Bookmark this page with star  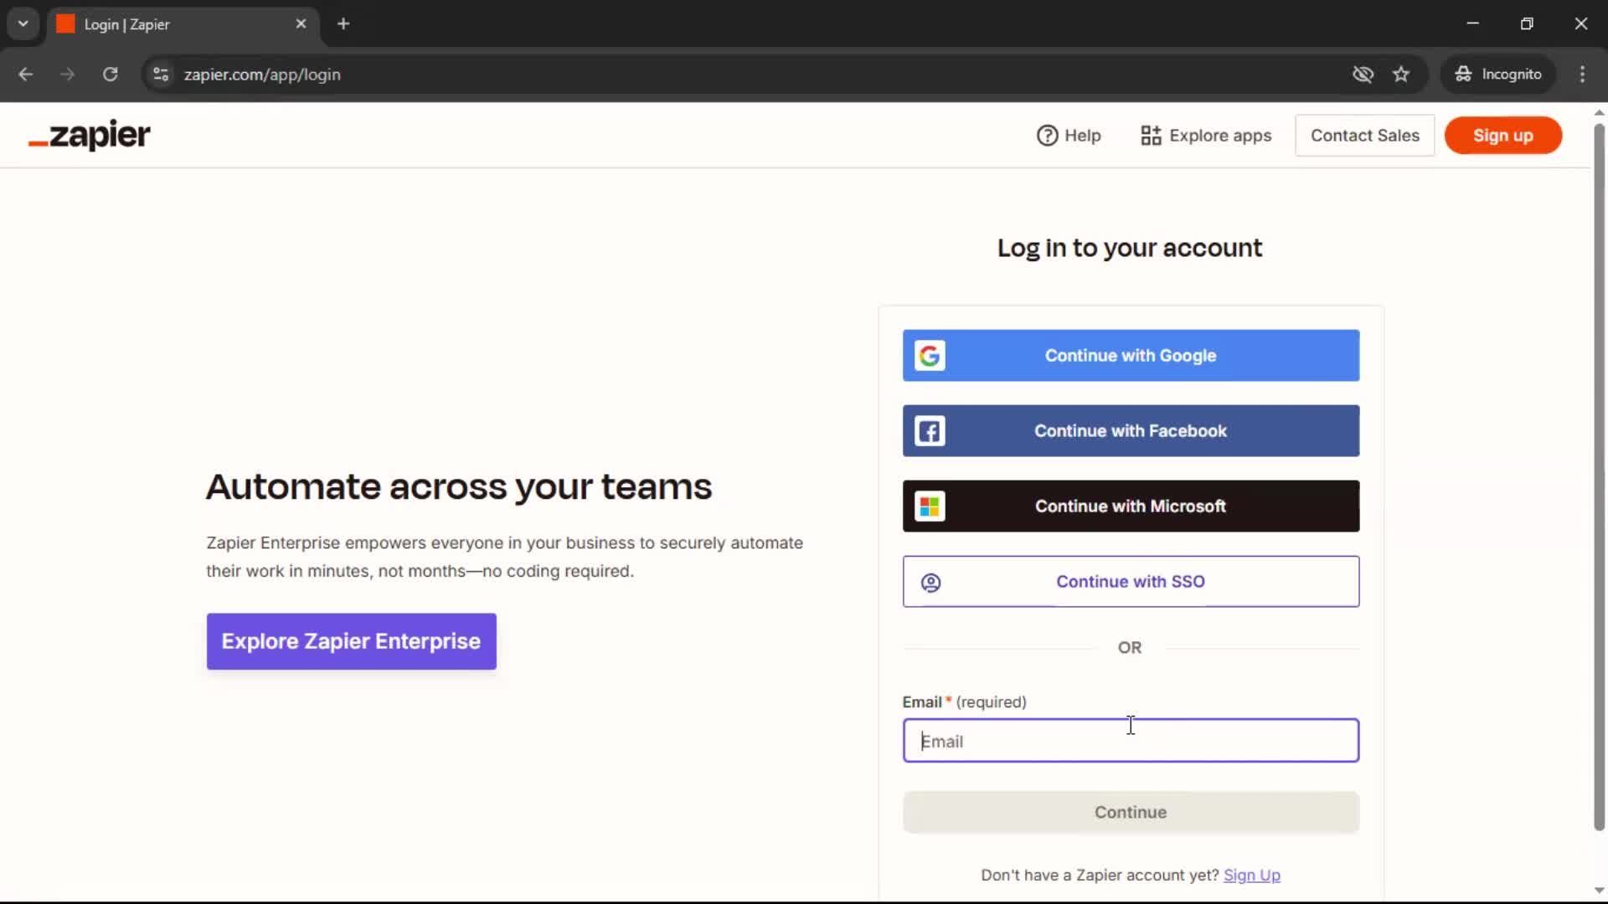(x=1401, y=74)
